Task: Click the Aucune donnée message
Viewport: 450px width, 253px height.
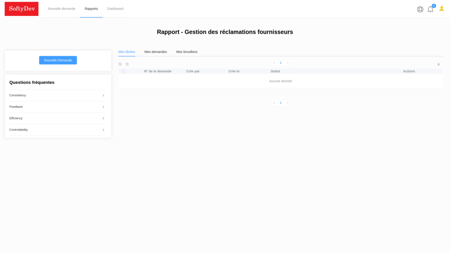Action: pyautogui.click(x=281, y=81)
